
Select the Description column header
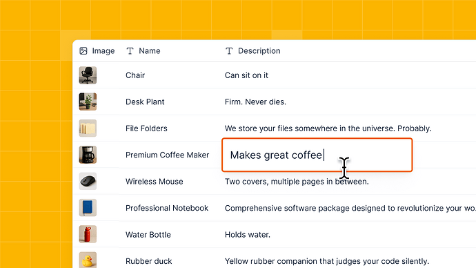pos(253,50)
